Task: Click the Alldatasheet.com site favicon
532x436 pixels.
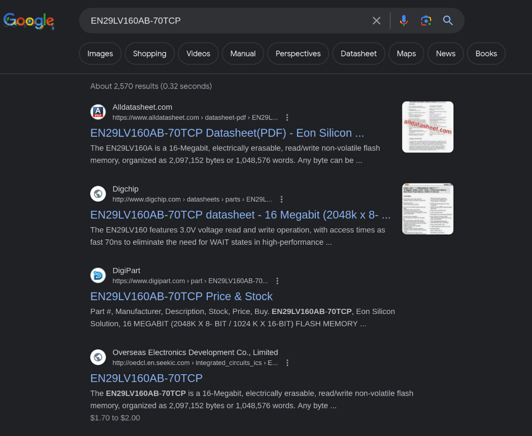Action: (98, 112)
